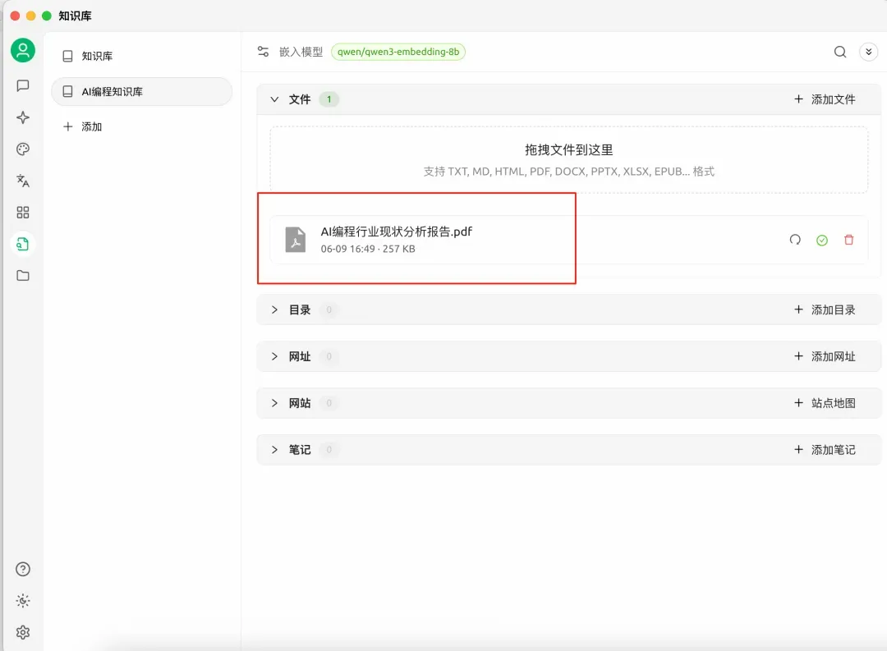Expand the 笔记 section
Image resolution: width=887 pixels, height=651 pixels.
pos(274,450)
